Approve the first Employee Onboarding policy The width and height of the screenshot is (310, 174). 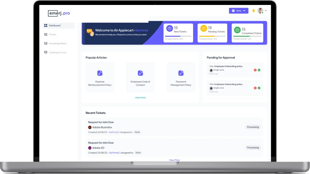[x=259, y=70]
